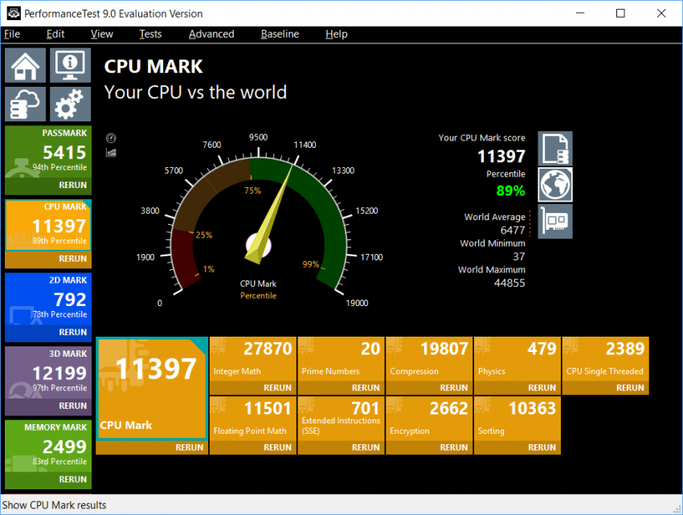Open the cloud baseline database icon
Viewport: 683px width, 515px height.
pos(25,104)
